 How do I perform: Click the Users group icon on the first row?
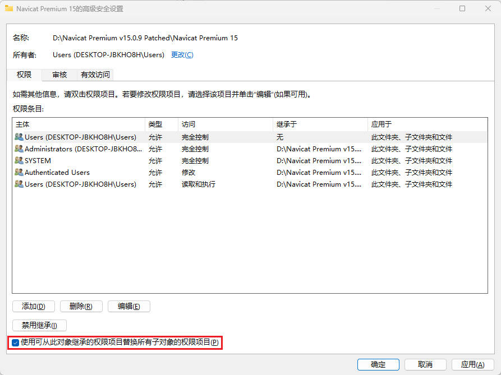(18, 137)
